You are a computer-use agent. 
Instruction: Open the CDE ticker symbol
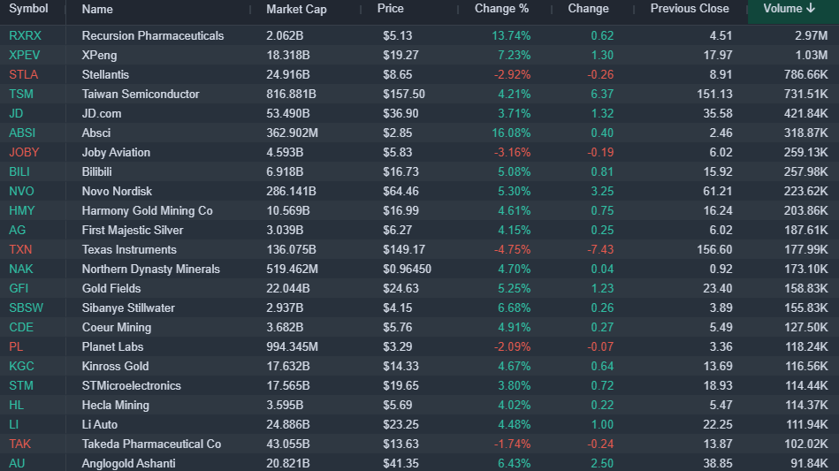pyautogui.click(x=21, y=327)
